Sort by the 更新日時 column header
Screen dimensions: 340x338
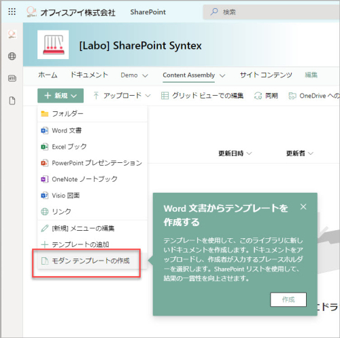(235, 153)
